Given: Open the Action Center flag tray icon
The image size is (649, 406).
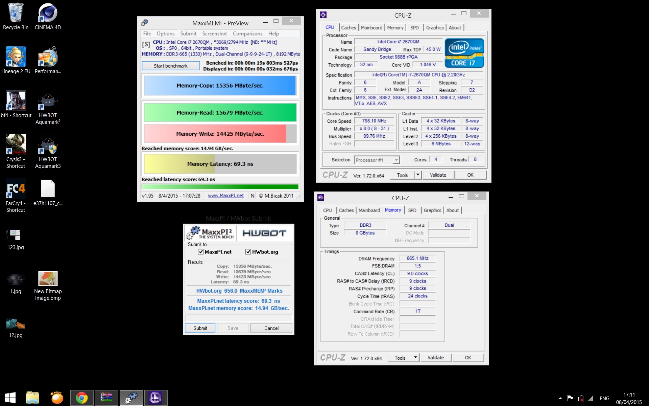Looking at the screenshot, I should pyautogui.click(x=570, y=398).
